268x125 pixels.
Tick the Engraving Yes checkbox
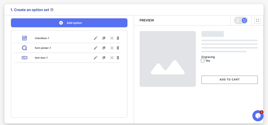[203, 61]
